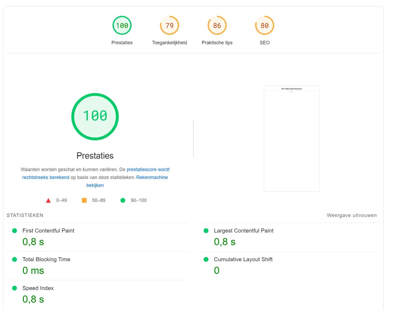This screenshot has width=401, height=310.
Task: Click the orange square 50–89 legend icon
Action: 84,200
